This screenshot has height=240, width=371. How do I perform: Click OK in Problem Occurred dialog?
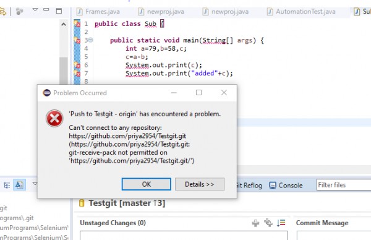click(146, 184)
